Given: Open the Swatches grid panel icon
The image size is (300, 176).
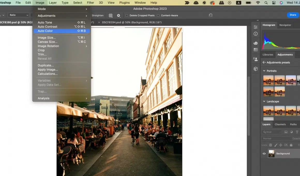Looking at the screenshot, I should [x=256, y=50].
